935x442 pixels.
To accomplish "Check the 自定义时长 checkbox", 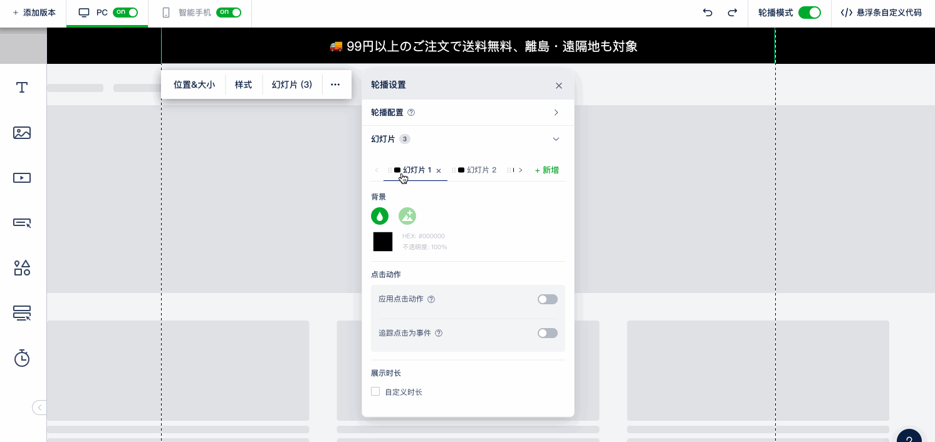I will [x=375, y=391].
